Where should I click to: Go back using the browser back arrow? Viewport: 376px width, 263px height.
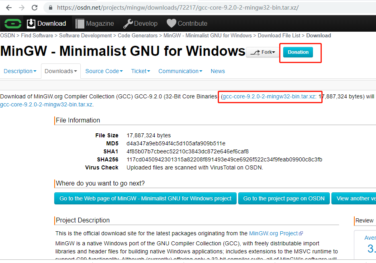pos(8,7)
